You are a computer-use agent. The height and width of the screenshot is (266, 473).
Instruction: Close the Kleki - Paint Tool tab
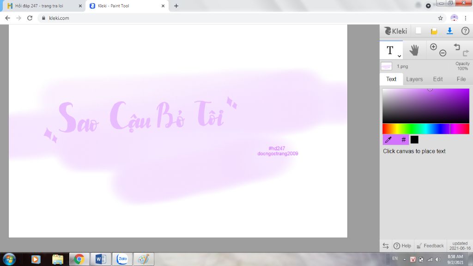(x=163, y=6)
